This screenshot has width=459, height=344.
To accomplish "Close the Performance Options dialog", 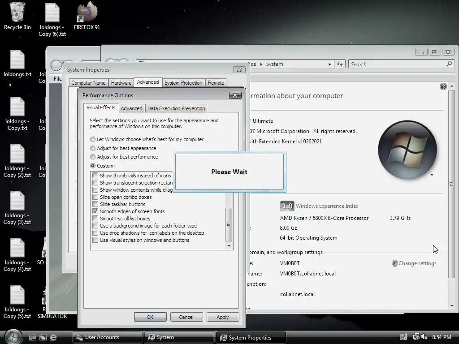I will click(x=235, y=95).
